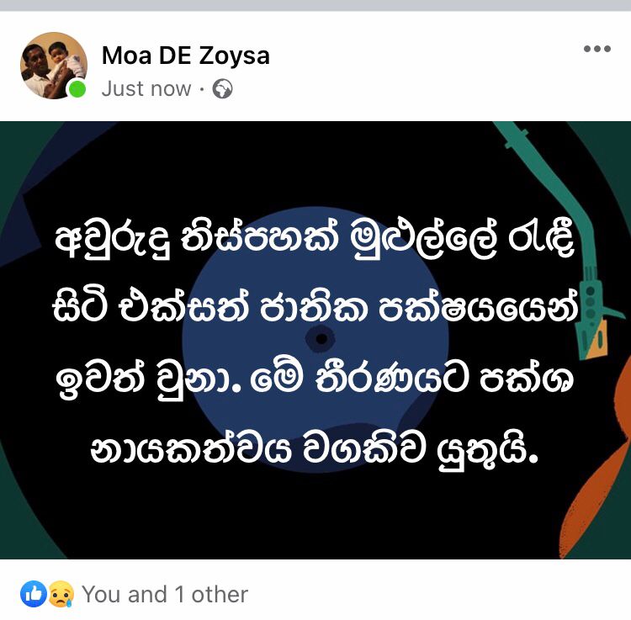Click the baby shown in the profile photo

(66, 61)
